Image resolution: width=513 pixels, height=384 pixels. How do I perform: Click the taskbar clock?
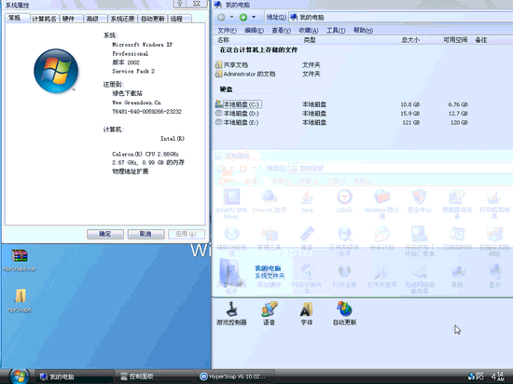tap(498, 377)
